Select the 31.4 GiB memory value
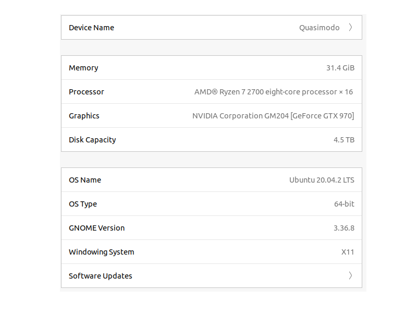Image resolution: width=417 pixels, height=313 pixels. pyautogui.click(x=340, y=68)
